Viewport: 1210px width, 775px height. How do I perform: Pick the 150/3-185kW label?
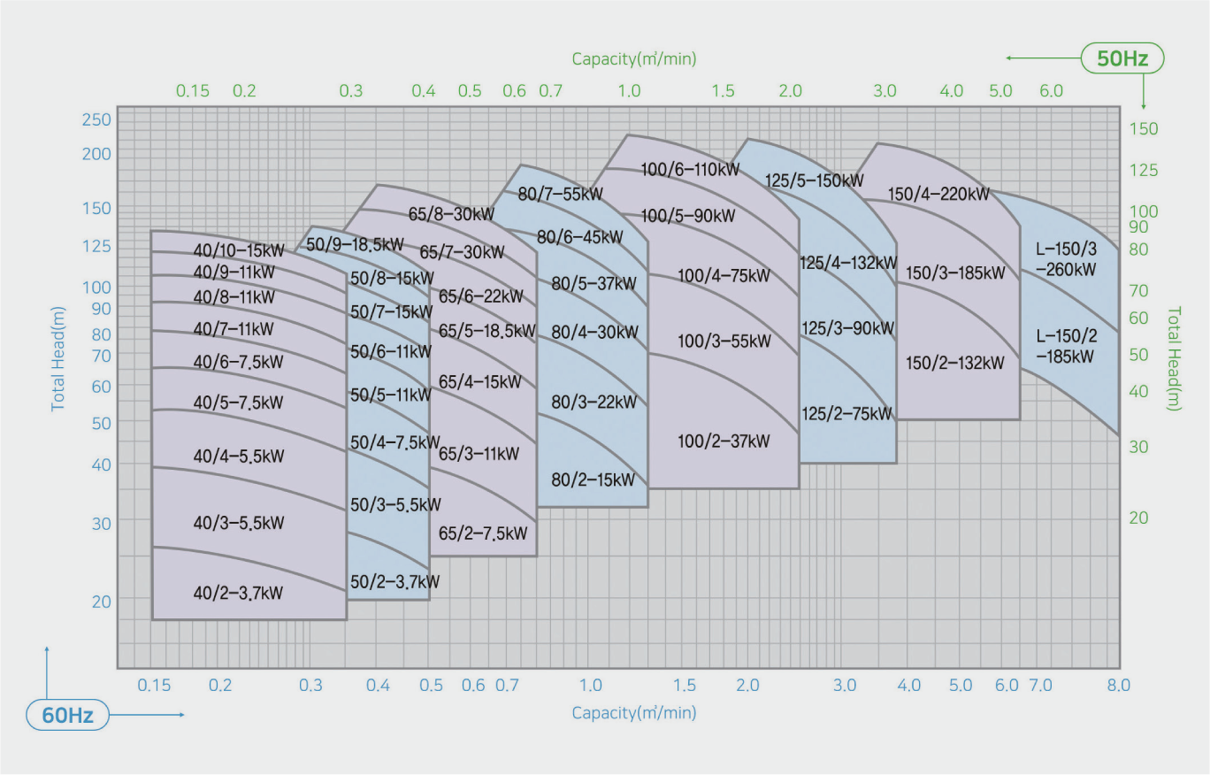956,273
